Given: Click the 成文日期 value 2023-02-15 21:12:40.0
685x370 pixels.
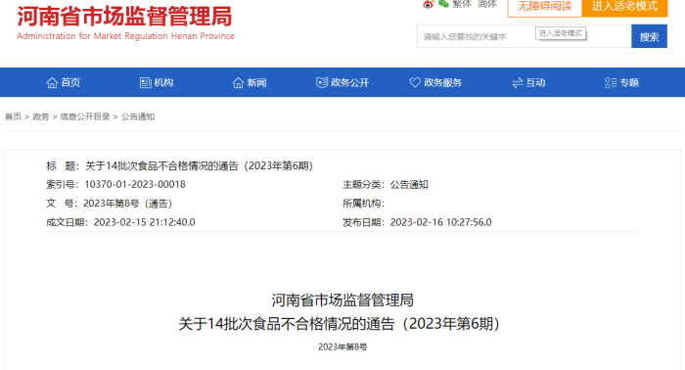Looking at the screenshot, I should pos(144,222).
